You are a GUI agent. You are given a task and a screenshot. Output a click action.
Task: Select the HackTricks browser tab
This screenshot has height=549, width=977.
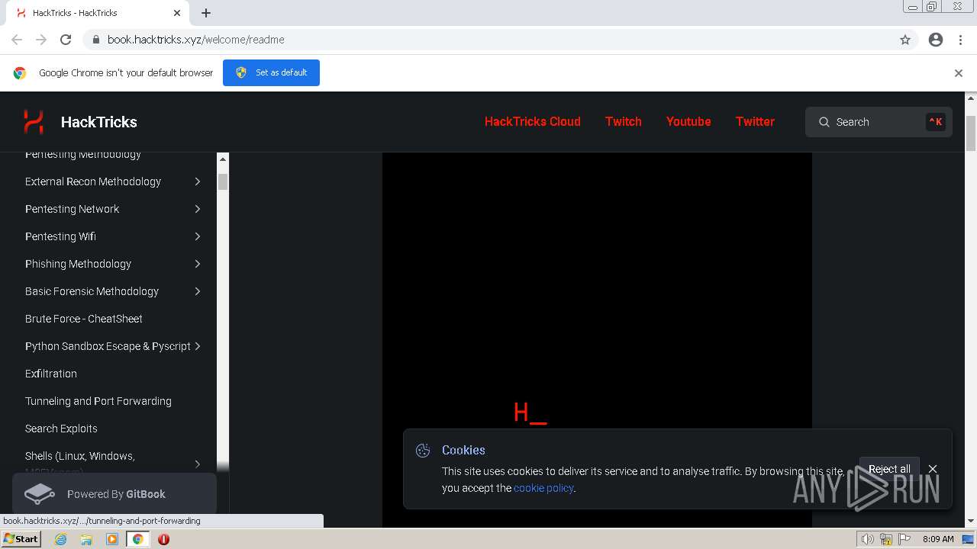click(x=96, y=13)
